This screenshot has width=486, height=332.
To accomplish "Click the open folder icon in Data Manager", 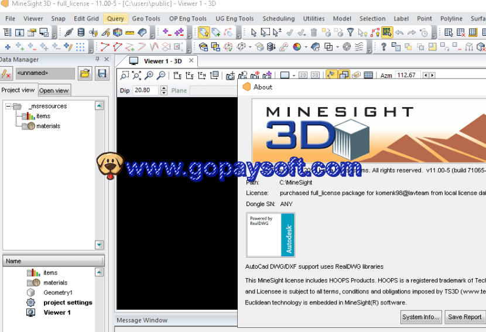I will click(85, 73).
